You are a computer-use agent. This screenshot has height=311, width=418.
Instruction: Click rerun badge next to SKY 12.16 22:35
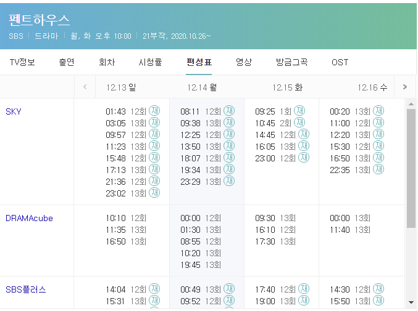tap(378, 169)
